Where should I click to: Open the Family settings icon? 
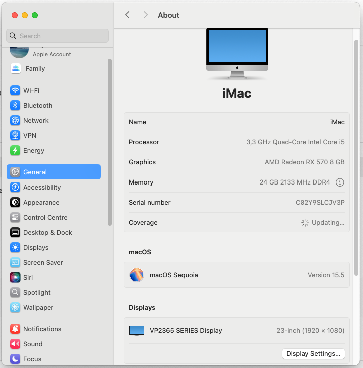[15, 69]
